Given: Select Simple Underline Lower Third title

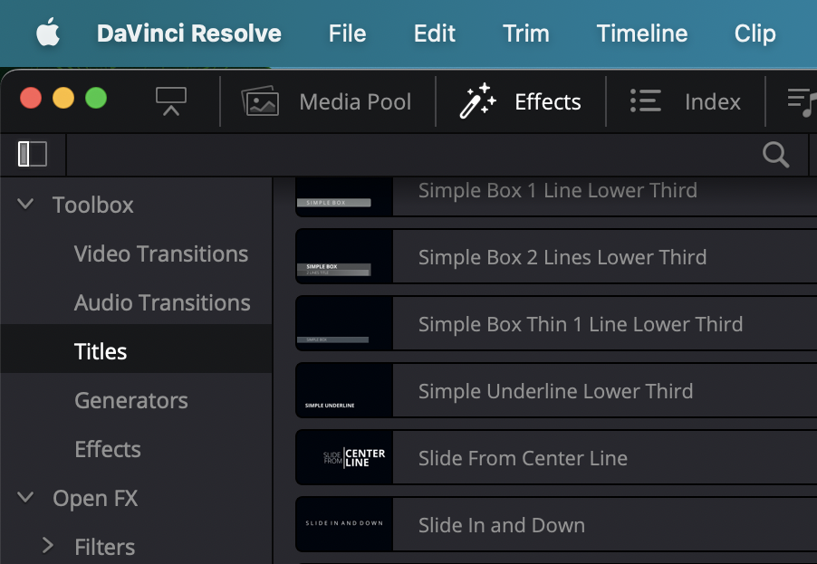Looking at the screenshot, I should (x=555, y=391).
